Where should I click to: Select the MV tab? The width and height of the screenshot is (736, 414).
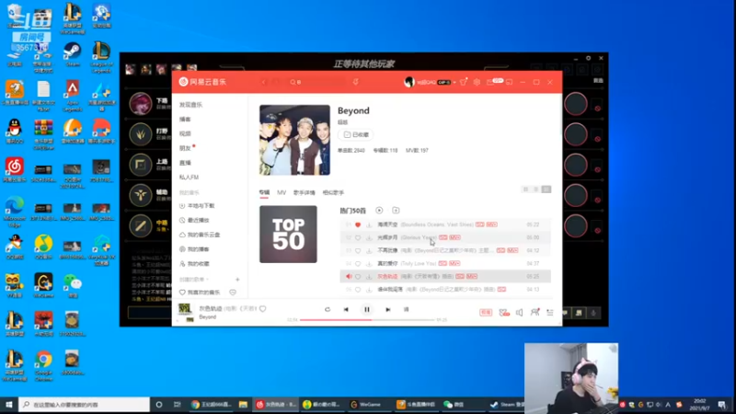282,192
